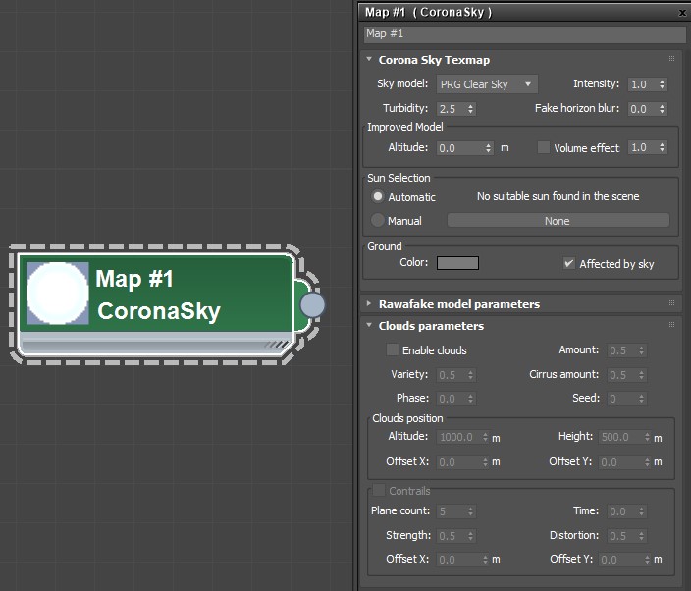Select the Manual sun selection radio
This screenshot has width=691, height=591.
[378, 221]
